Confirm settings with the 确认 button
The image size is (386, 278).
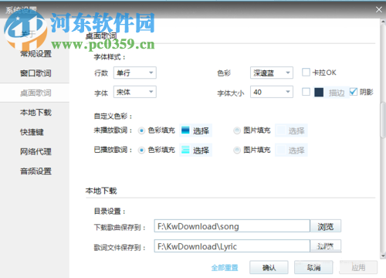[x=269, y=268]
